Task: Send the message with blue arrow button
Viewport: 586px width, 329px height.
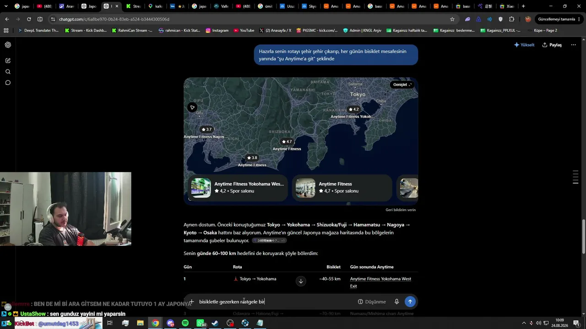Action: coord(410,302)
